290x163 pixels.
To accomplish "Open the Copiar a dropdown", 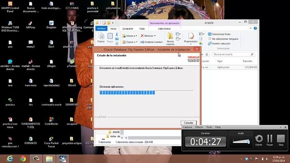I will [x=130, y=42].
